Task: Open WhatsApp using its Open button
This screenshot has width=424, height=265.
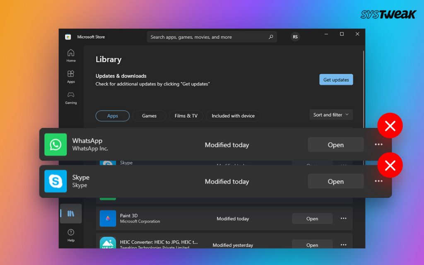Action: 335,145
